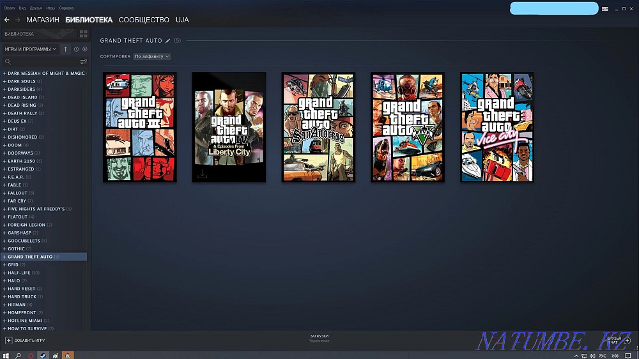Open the Игры menu

50,8
